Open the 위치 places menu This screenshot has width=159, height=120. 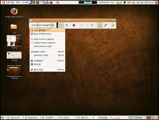18,2
